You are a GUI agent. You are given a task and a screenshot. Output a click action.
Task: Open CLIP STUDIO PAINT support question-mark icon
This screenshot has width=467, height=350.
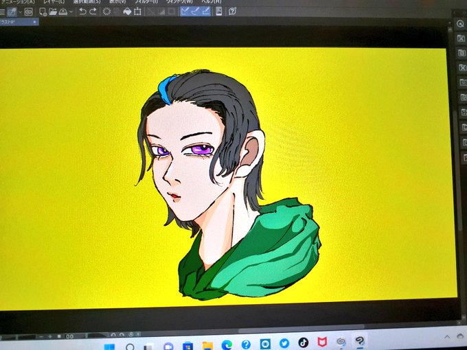click(x=232, y=11)
